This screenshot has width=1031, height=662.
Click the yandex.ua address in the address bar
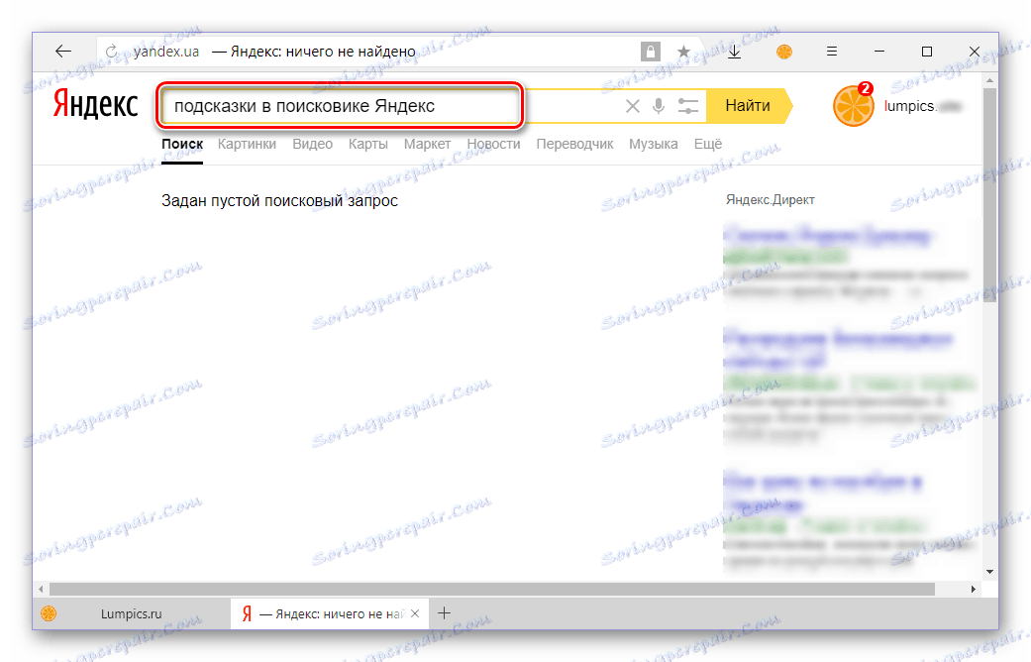pyautogui.click(x=166, y=52)
